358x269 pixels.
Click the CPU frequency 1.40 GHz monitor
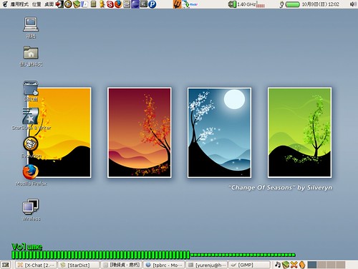pyautogui.click(x=242, y=4)
